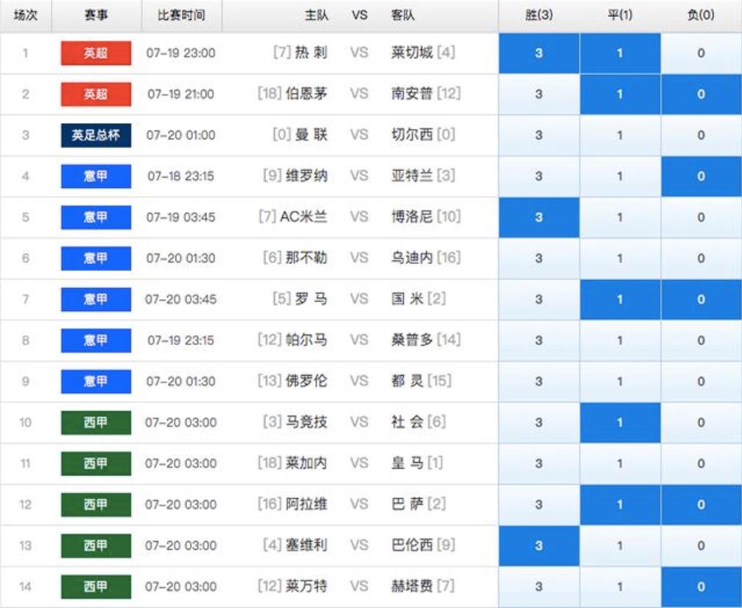The height and width of the screenshot is (608, 742).
Task: Click the 负(0) column header
Action: pos(701,15)
